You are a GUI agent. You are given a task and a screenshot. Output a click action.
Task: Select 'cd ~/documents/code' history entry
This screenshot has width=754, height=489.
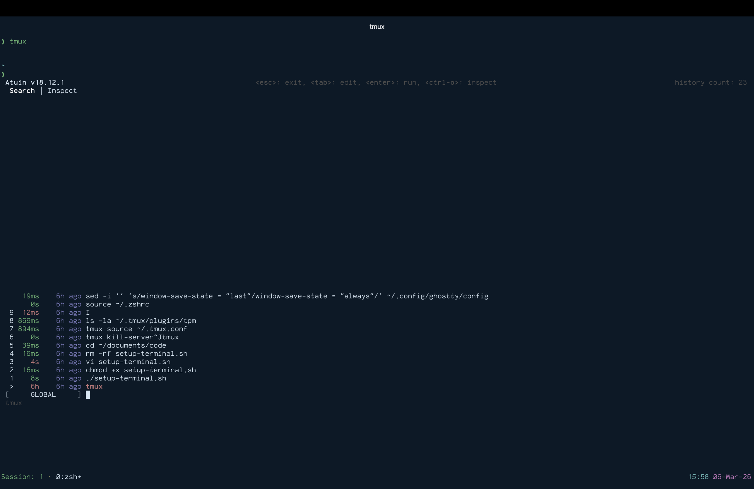126,346
